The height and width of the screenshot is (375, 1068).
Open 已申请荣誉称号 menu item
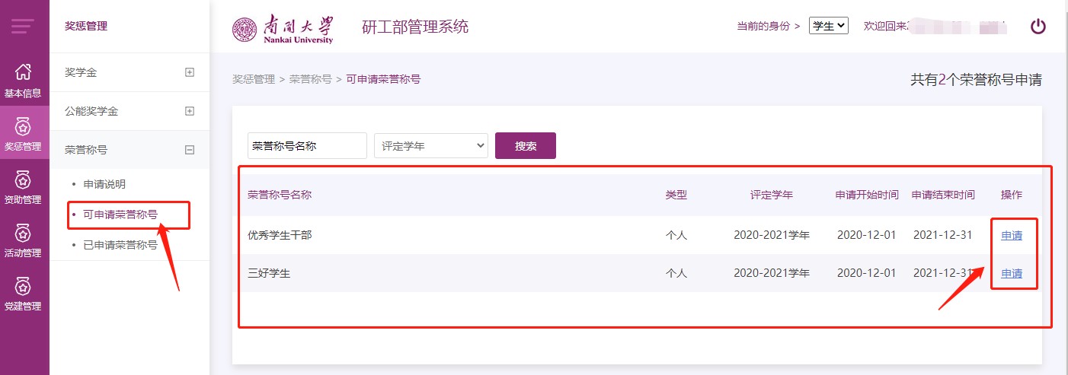120,245
